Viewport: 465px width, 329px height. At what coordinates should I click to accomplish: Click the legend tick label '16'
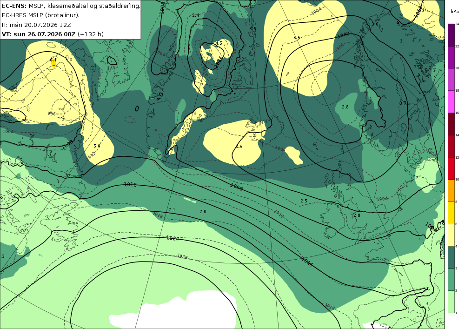coord(457,113)
